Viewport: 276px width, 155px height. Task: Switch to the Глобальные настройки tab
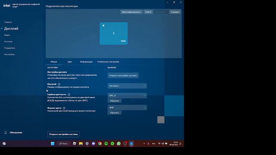tap(108, 62)
